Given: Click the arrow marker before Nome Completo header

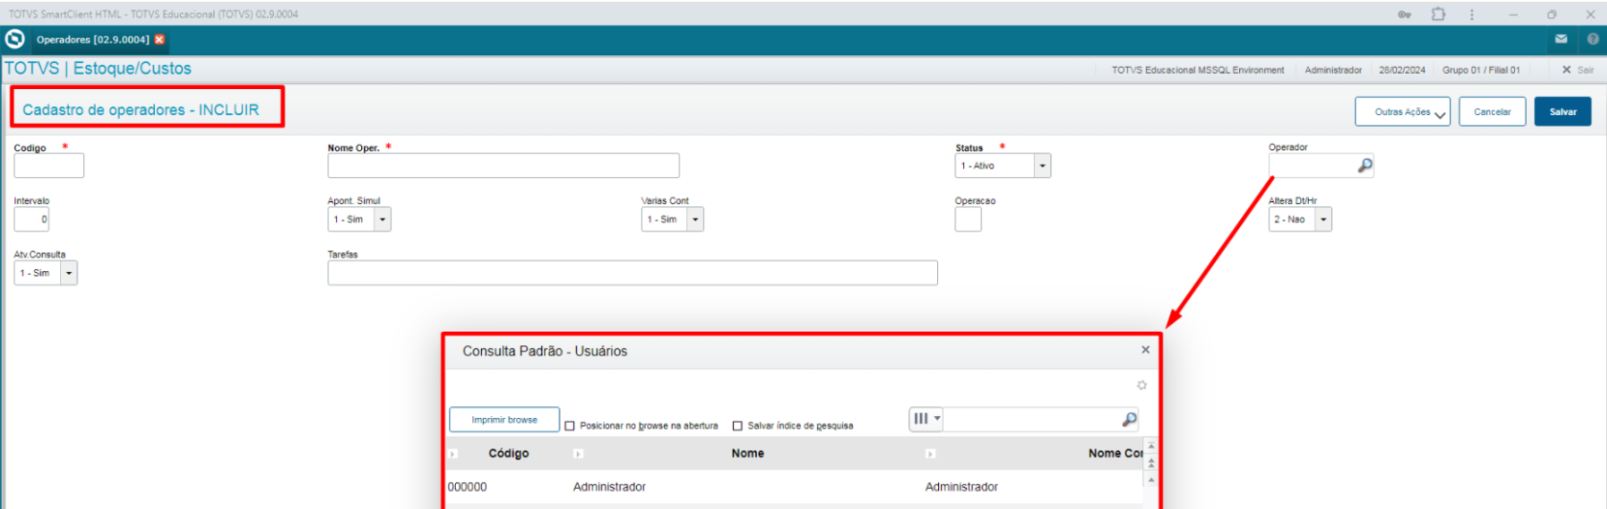Looking at the screenshot, I should 930,453.
